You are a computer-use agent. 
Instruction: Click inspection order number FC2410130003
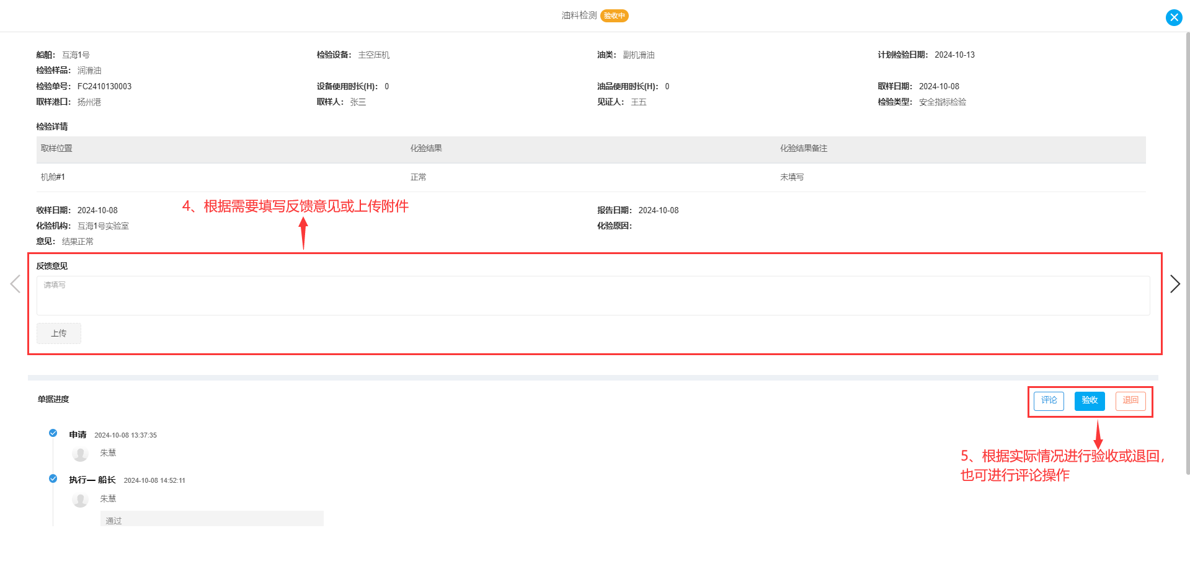(104, 86)
